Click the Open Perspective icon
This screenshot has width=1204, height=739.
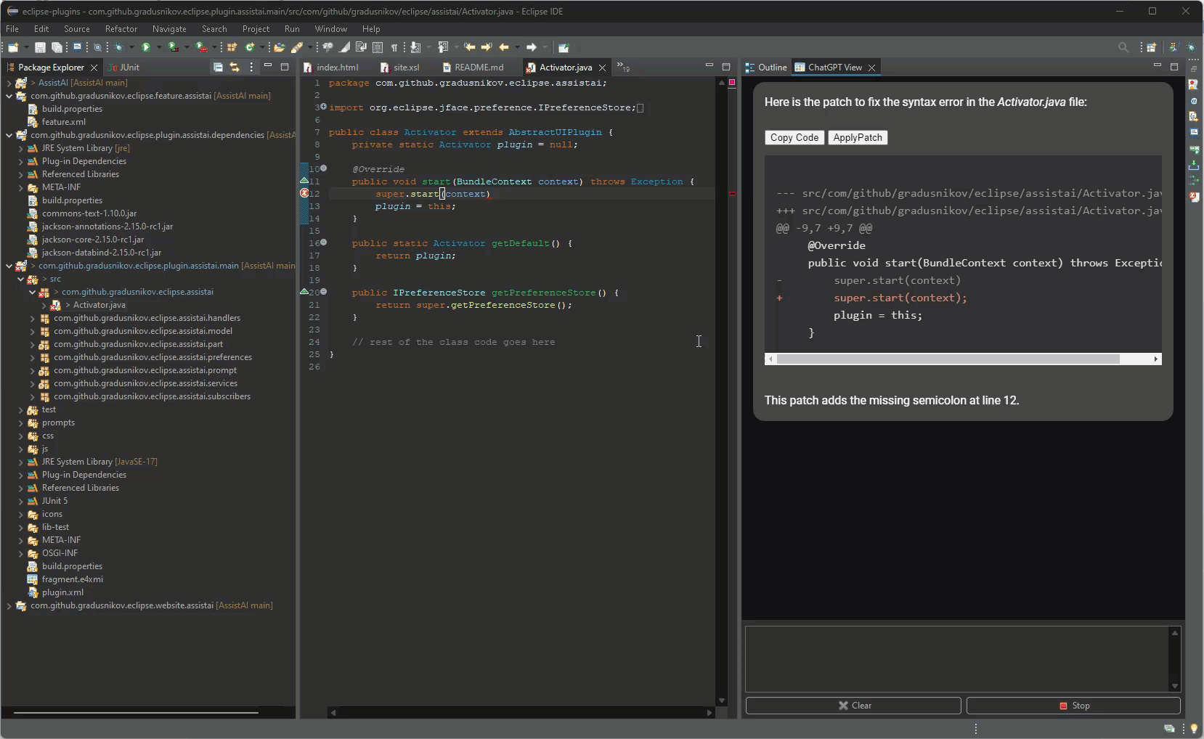(x=1151, y=47)
